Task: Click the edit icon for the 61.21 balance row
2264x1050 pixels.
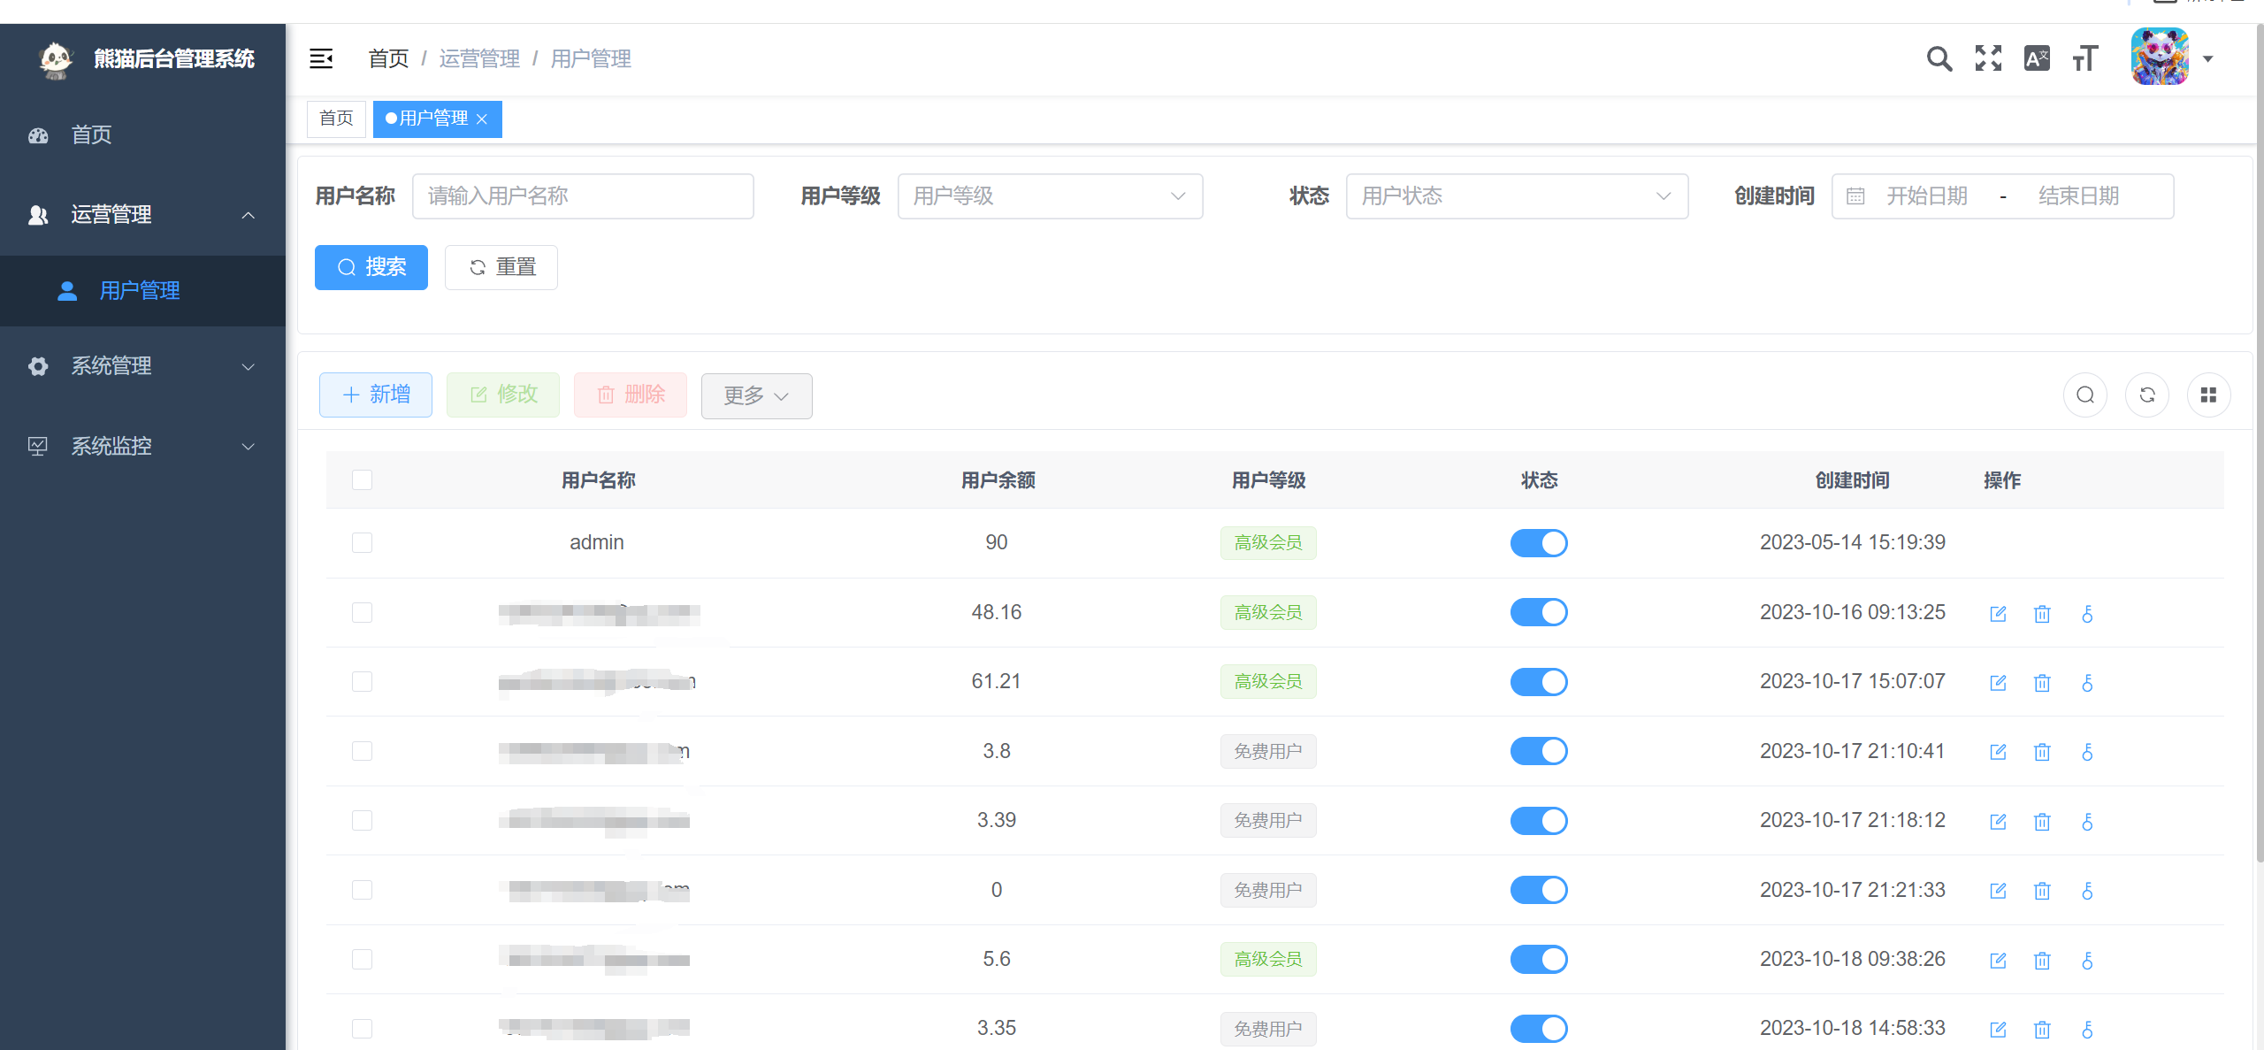Action: 1998,682
